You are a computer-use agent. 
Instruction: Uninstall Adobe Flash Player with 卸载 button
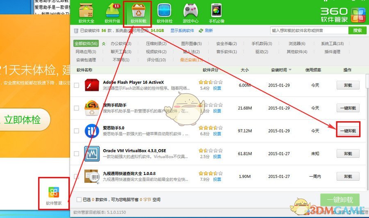tap(348, 85)
